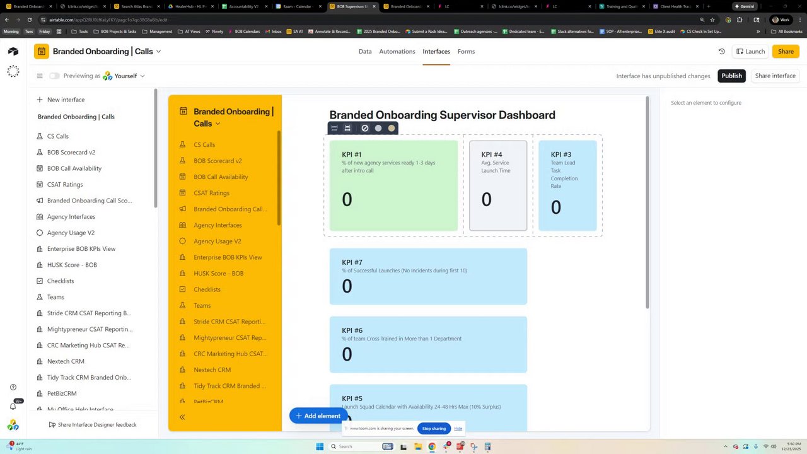The width and height of the screenshot is (807, 454).
Task: Switch to the Automations tab
Action: tap(397, 52)
